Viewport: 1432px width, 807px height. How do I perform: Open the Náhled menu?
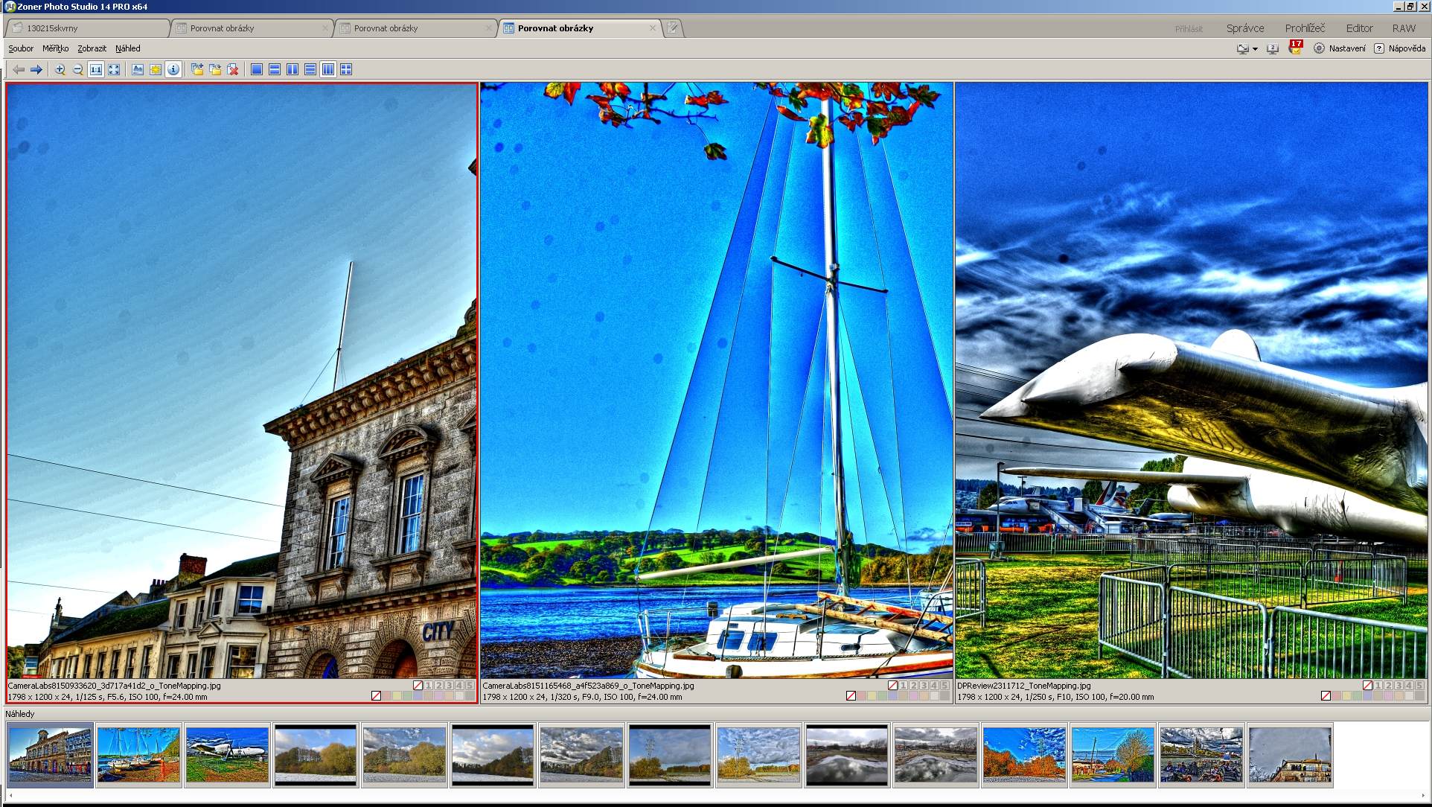127,48
